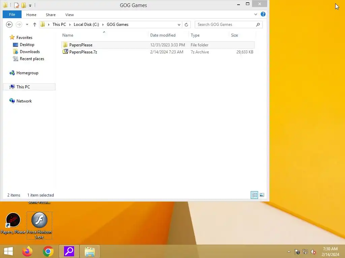The height and width of the screenshot is (258, 345).
Task: Show hidden tray icons arrow
Action: click(x=289, y=252)
